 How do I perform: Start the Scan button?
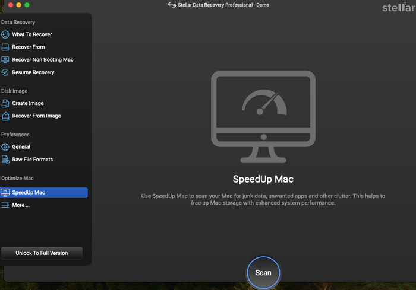click(263, 273)
